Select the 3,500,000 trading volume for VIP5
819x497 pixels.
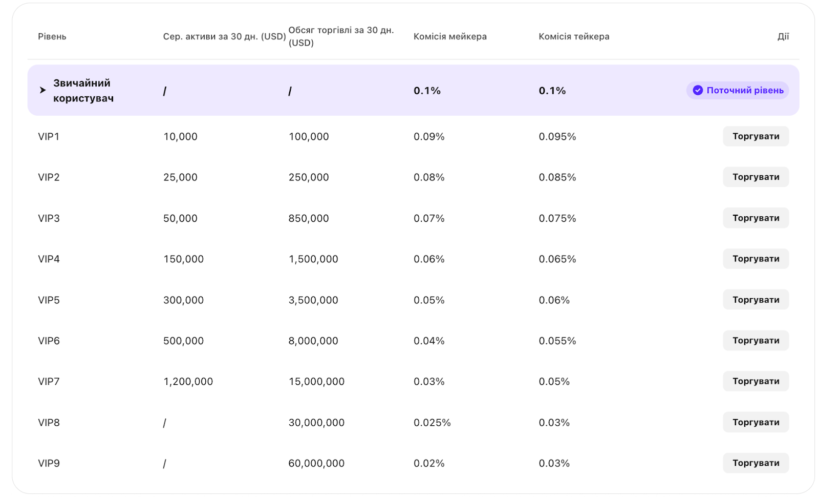tap(313, 300)
